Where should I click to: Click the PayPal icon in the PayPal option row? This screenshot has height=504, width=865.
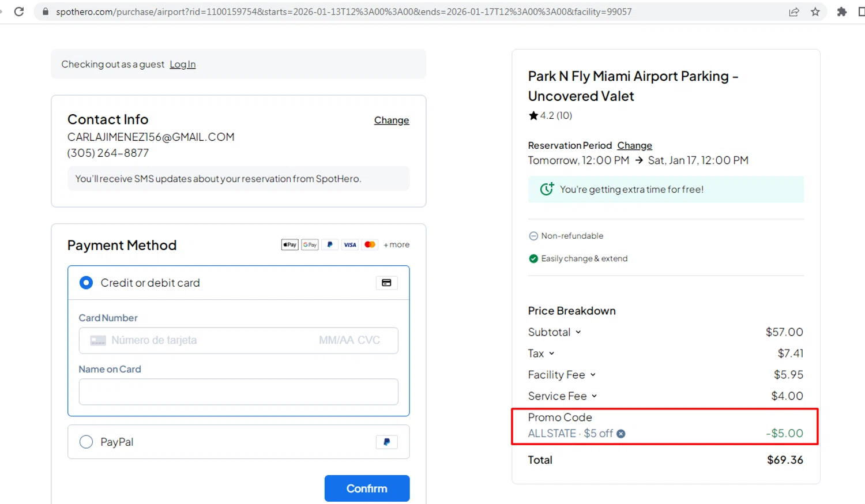386,442
